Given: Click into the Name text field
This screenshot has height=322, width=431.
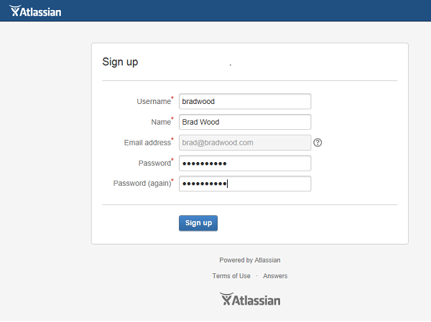Looking at the screenshot, I should pos(244,122).
